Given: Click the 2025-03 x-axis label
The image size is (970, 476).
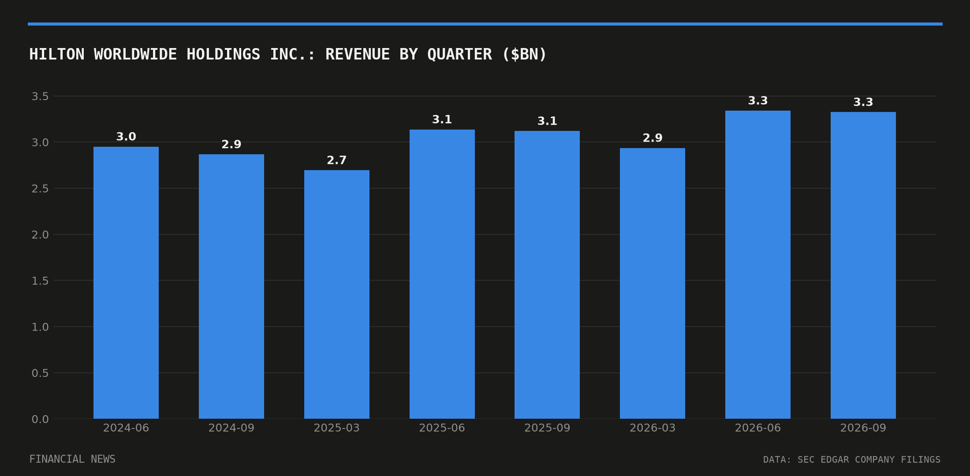Looking at the screenshot, I should pyautogui.click(x=337, y=428).
